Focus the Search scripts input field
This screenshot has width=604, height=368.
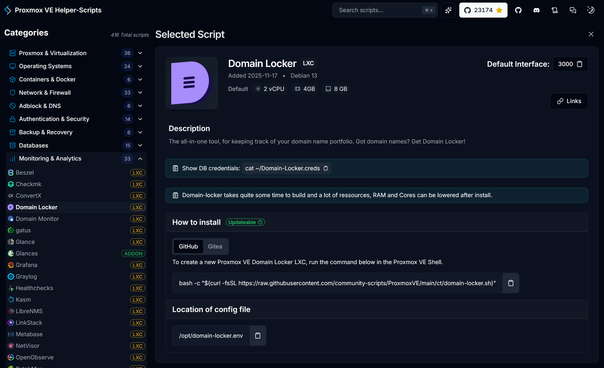378,10
